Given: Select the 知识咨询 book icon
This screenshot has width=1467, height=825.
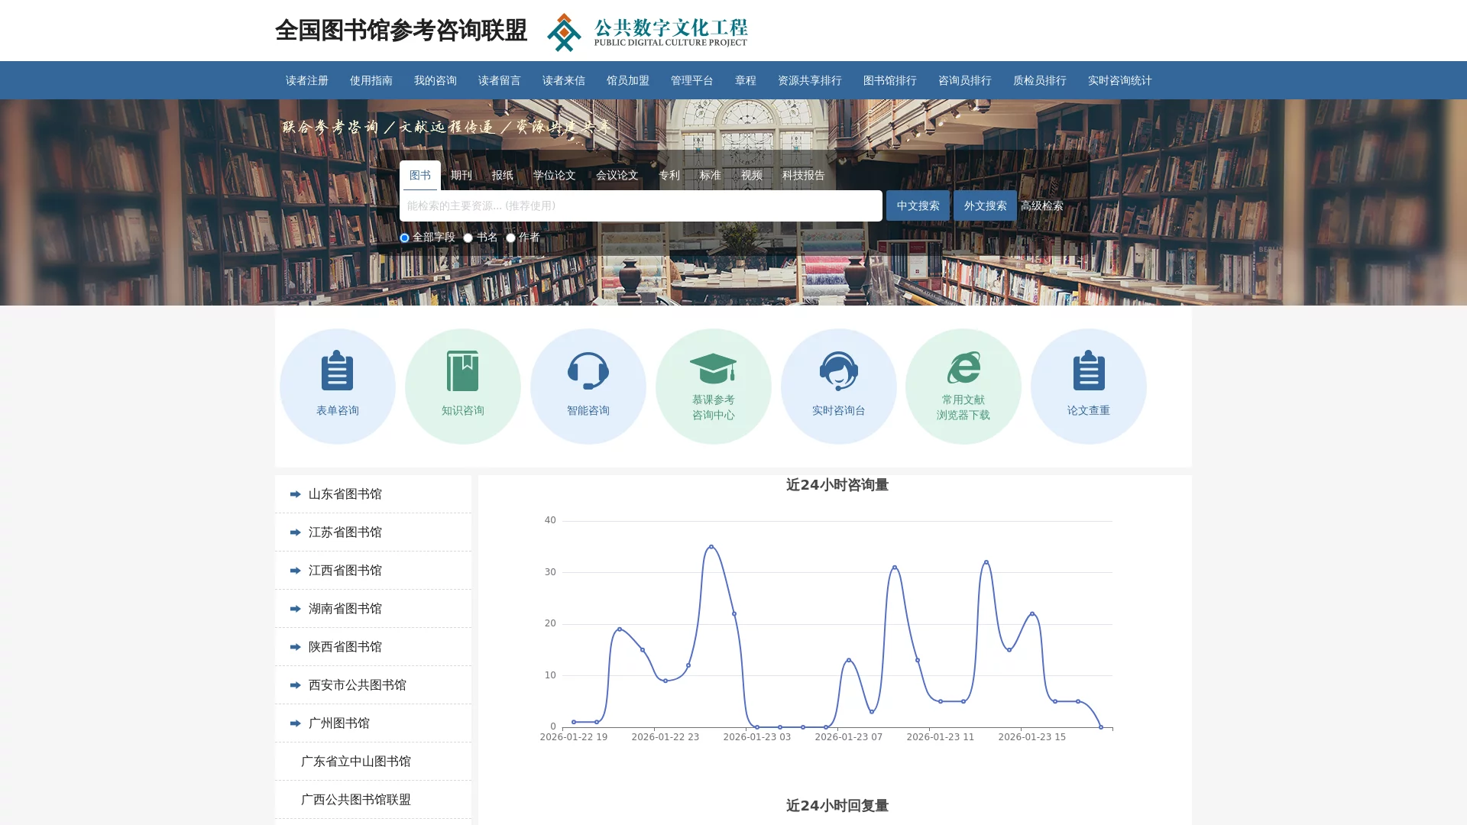Looking at the screenshot, I should 463,370.
